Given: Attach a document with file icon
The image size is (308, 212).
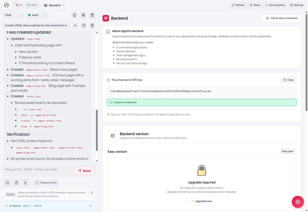Looking at the screenshot, I should (x=16, y=183).
